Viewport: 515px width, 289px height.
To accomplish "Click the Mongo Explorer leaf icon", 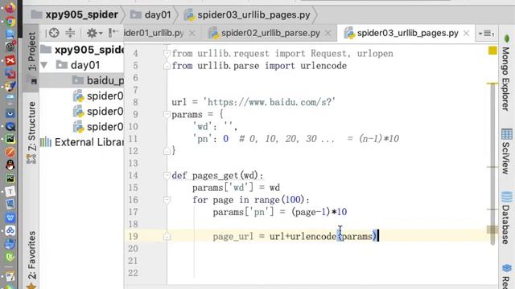I will coord(506,39).
